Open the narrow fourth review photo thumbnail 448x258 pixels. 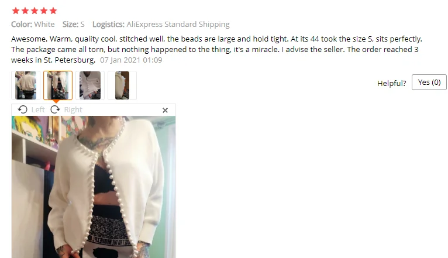[122, 85]
